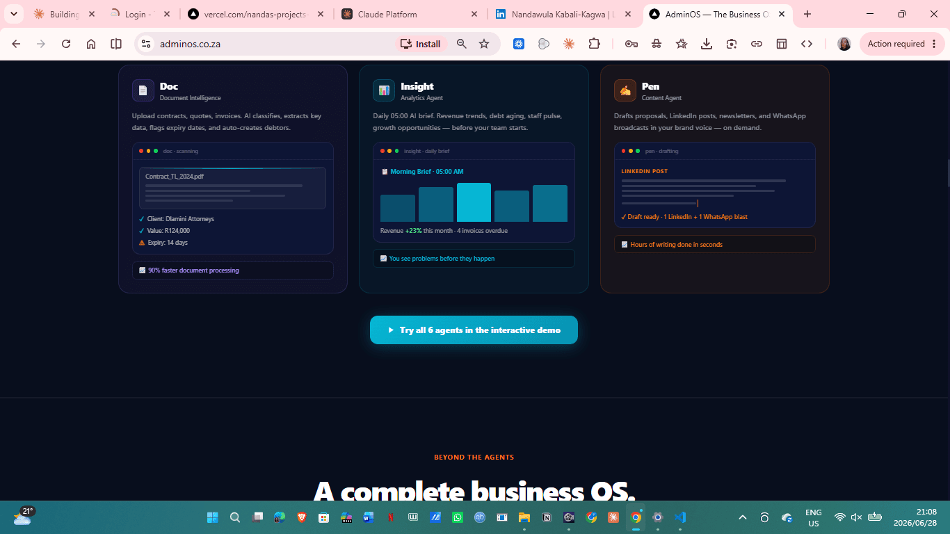Open the browser Downloads icon
This screenshot has height=534, width=950.
[707, 44]
